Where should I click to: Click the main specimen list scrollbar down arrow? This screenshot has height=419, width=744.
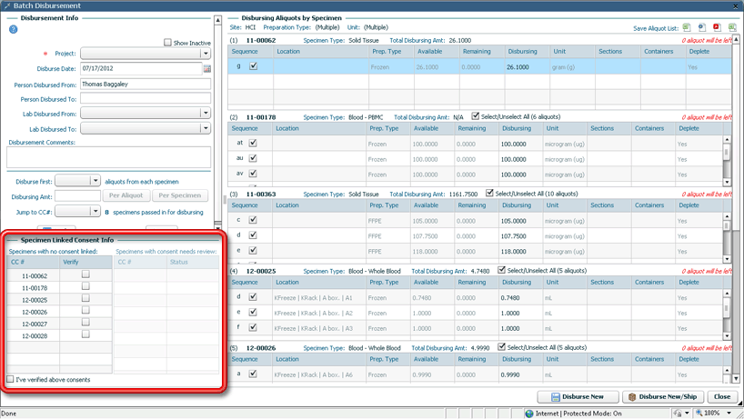736,379
